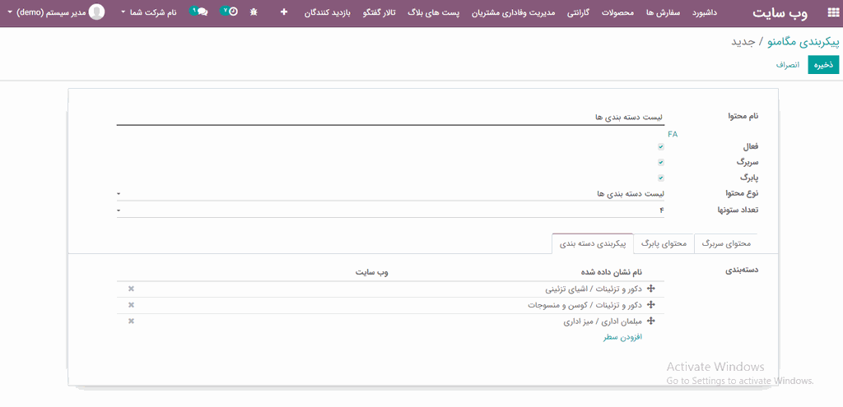Screen dimensions: 843x407
Task: Switch to محتوای سربرگ tab
Action: 726,243
